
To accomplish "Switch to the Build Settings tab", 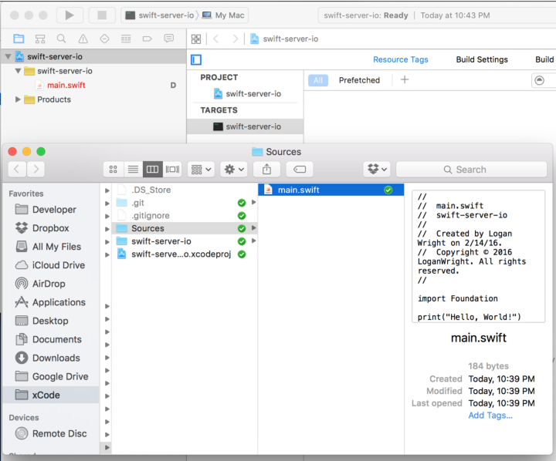I will click(482, 59).
